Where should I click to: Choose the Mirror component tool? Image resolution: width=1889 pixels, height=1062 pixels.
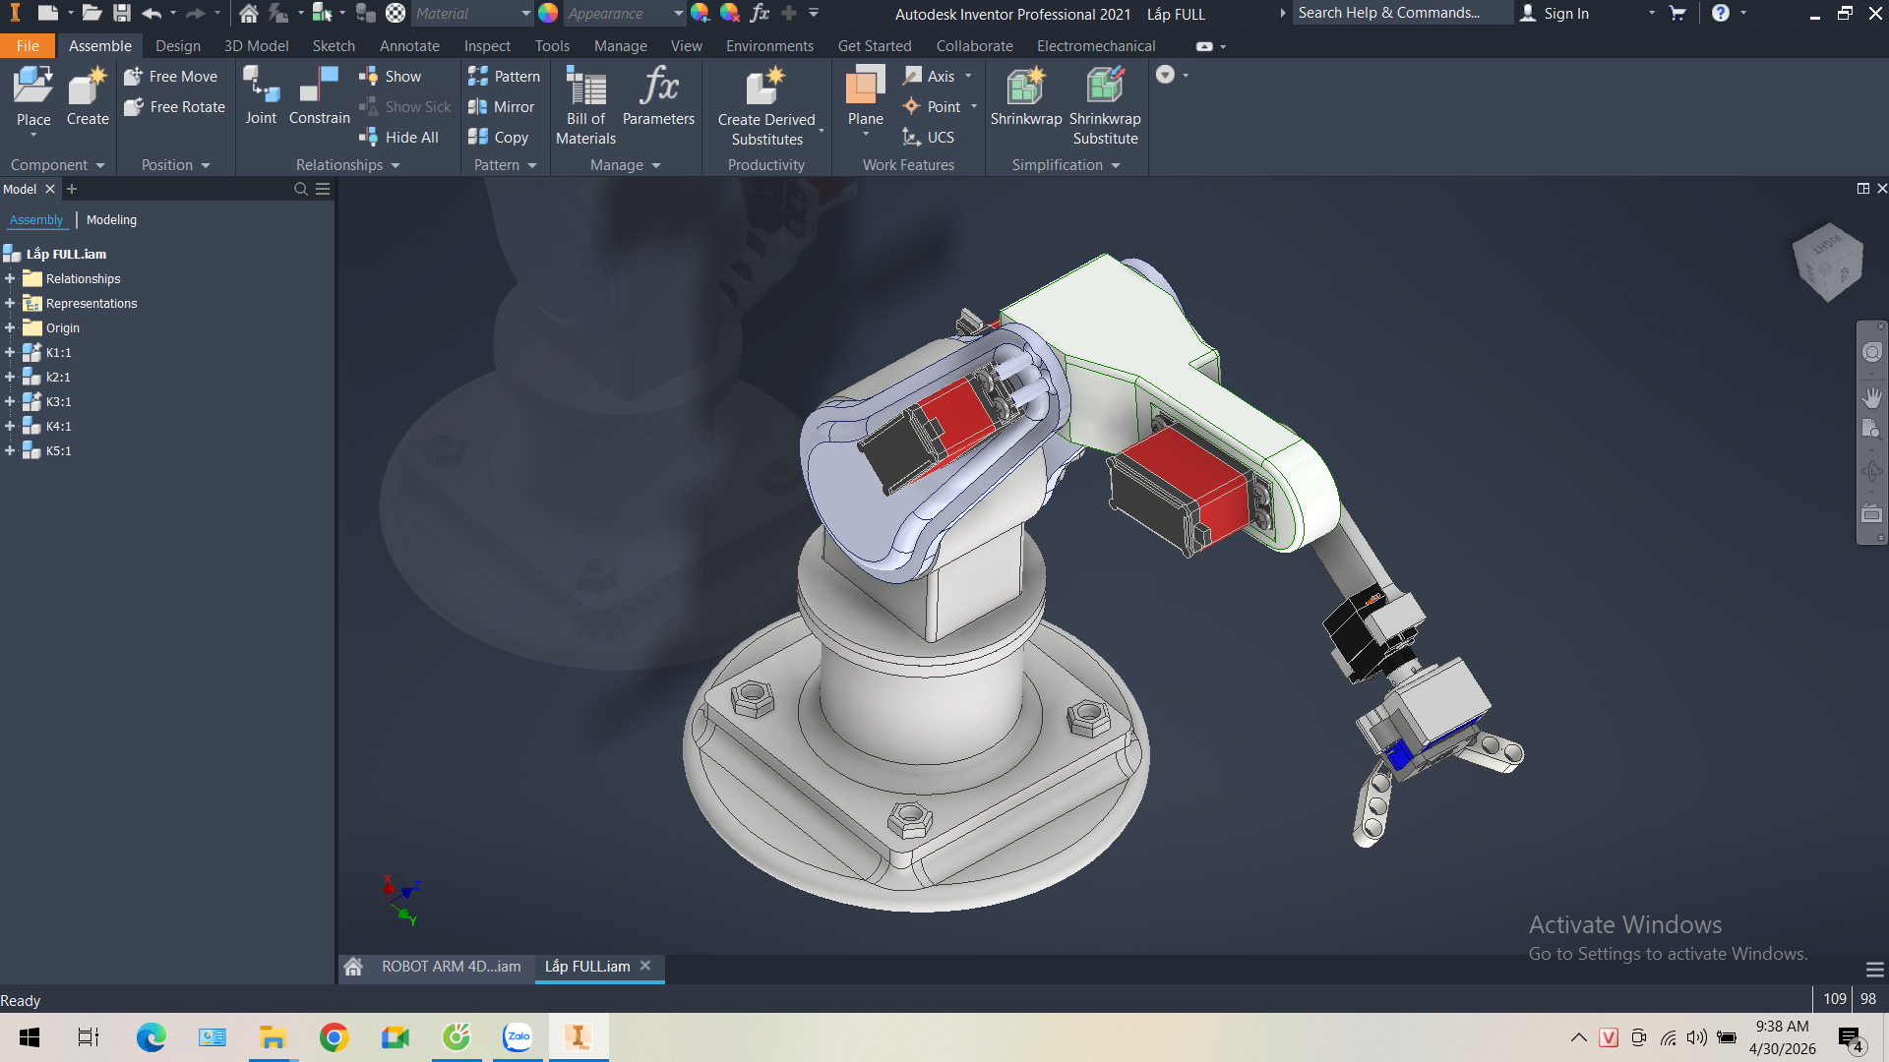pos(502,106)
